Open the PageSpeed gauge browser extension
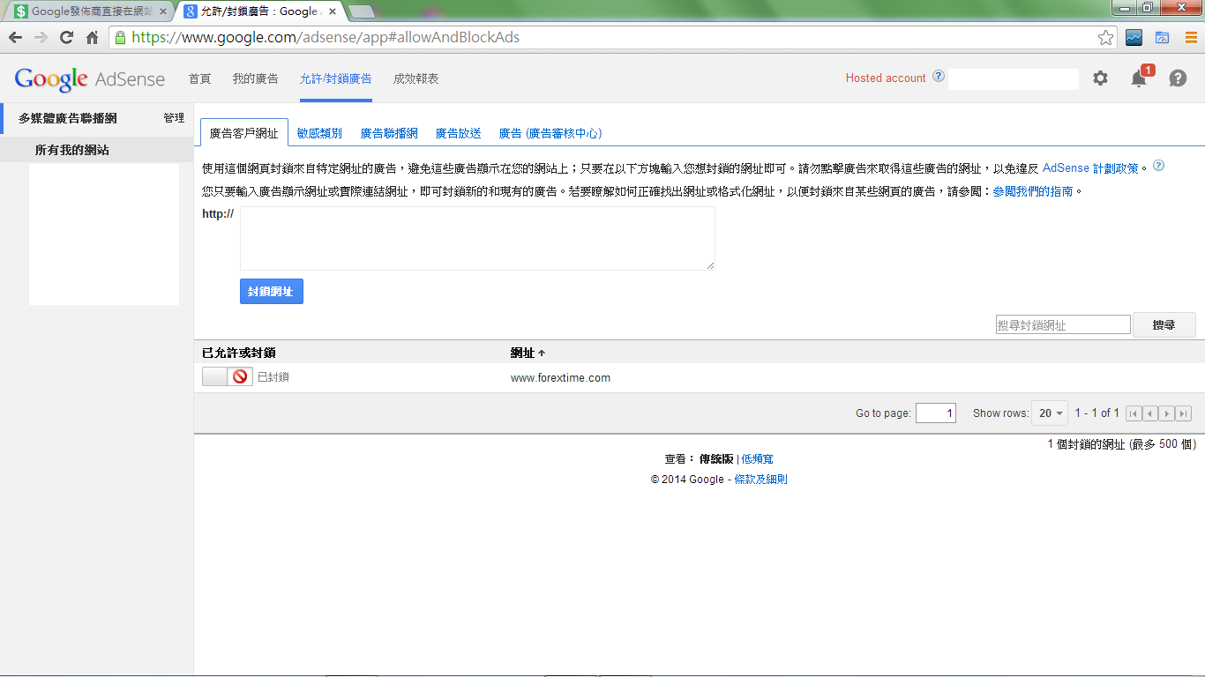The height and width of the screenshot is (677, 1205). 1163,37
